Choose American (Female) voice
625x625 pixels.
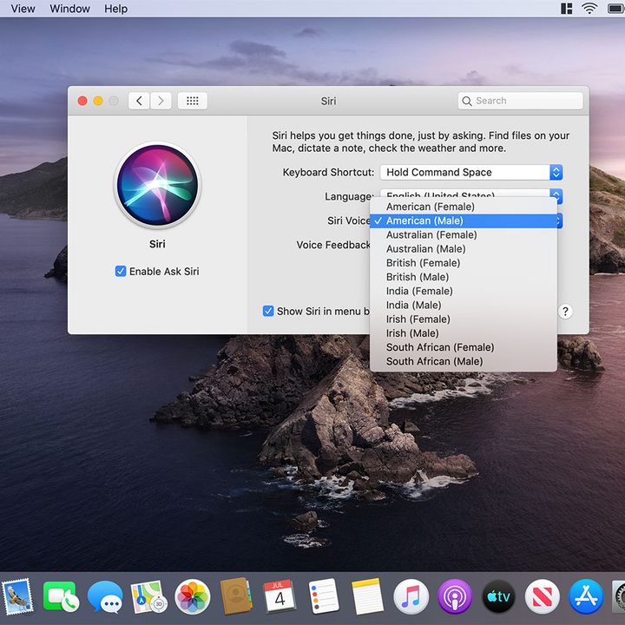[x=464, y=207]
